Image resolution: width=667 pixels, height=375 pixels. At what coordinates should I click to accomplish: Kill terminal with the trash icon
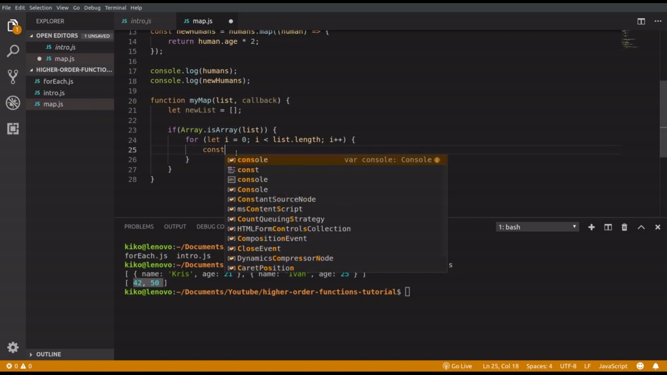(x=624, y=227)
